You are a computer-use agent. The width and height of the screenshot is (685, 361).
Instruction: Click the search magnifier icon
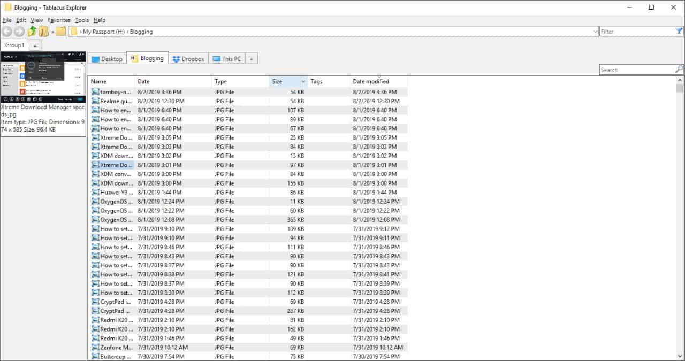click(x=679, y=69)
